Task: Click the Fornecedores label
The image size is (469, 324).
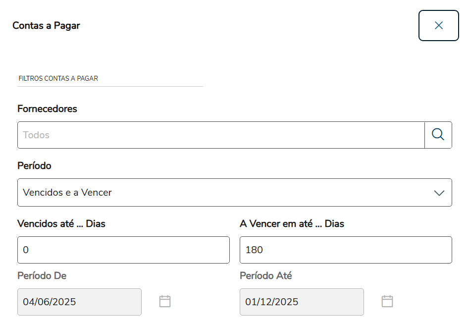Action: [x=47, y=108]
